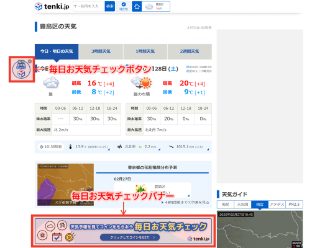The width and height of the screenshot is (330, 248).
Task: Click the sun icon on the banner
Action: [42, 235]
